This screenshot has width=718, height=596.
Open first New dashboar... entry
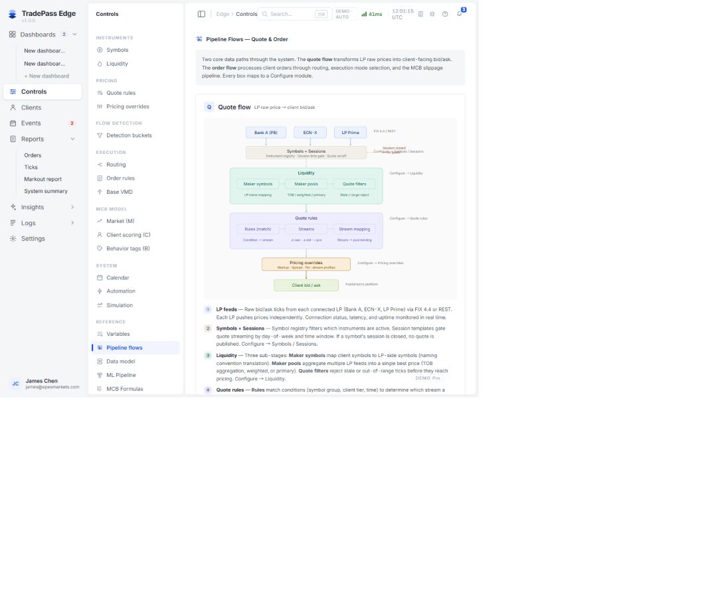45,50
